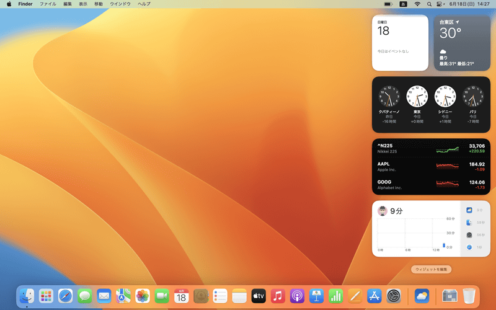Screen dimensions: 496x310
Task: Open the Music app in Dock
Action: [278, 296]
